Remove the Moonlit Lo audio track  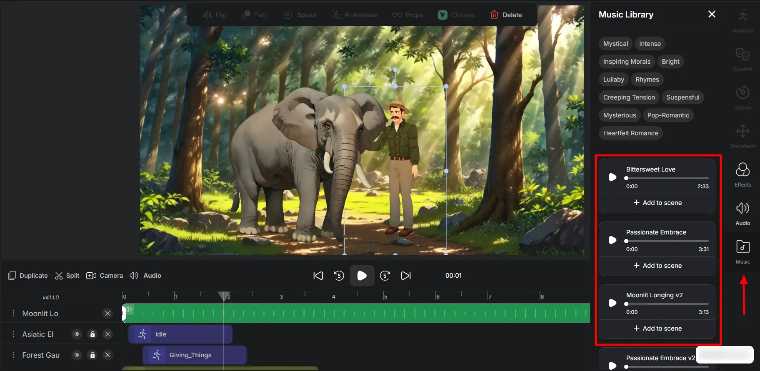pyautogui.click(x=107, y=313)
